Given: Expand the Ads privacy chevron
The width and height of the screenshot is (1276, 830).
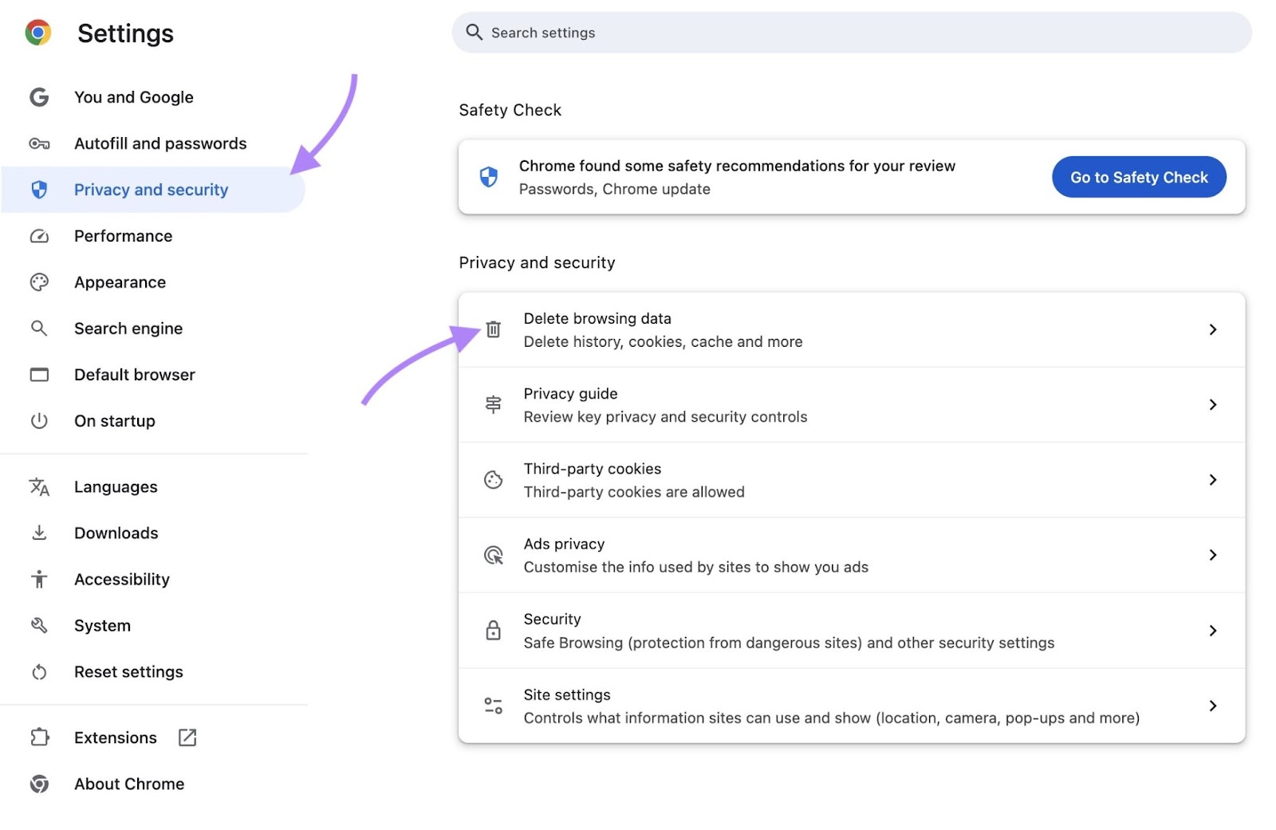Looking at the screenshot, I should pyautogui.click(x=1213, y=555).
